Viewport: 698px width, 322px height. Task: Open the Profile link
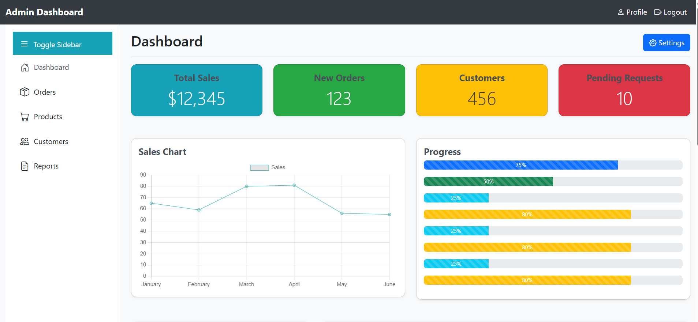(x=632, y=12)
